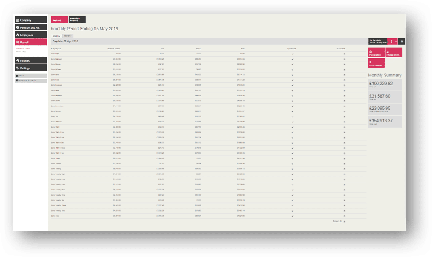This screenshot has height=258, width=433.
Task: Open the Getting Started guide
Action: (30, 80)
